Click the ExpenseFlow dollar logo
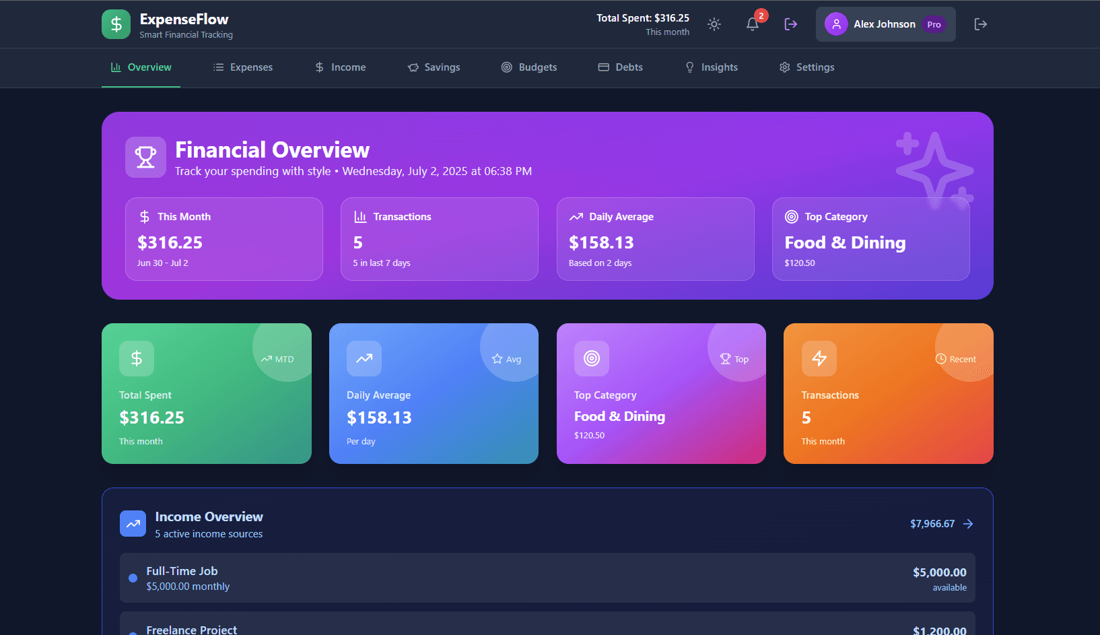 click(x=116, y=24)
